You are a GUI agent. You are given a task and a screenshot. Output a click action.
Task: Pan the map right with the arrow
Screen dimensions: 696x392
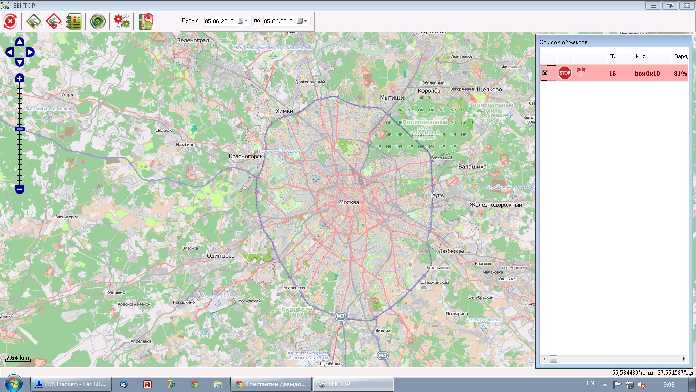pos(30,52)
